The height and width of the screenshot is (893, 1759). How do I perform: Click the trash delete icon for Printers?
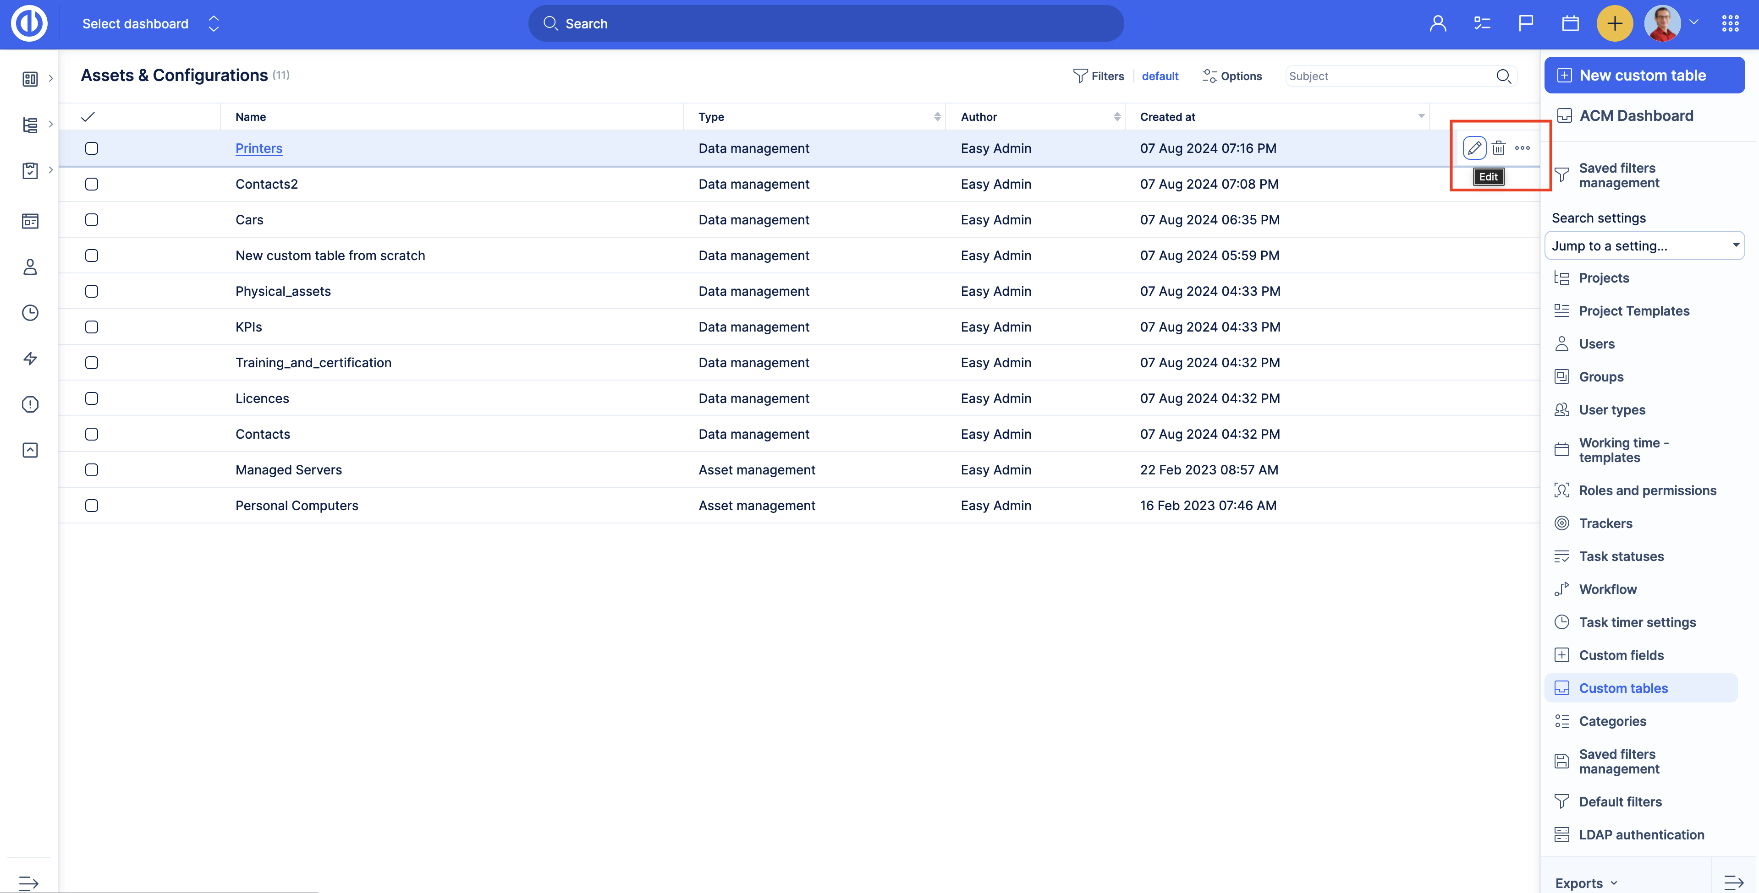1498,148
